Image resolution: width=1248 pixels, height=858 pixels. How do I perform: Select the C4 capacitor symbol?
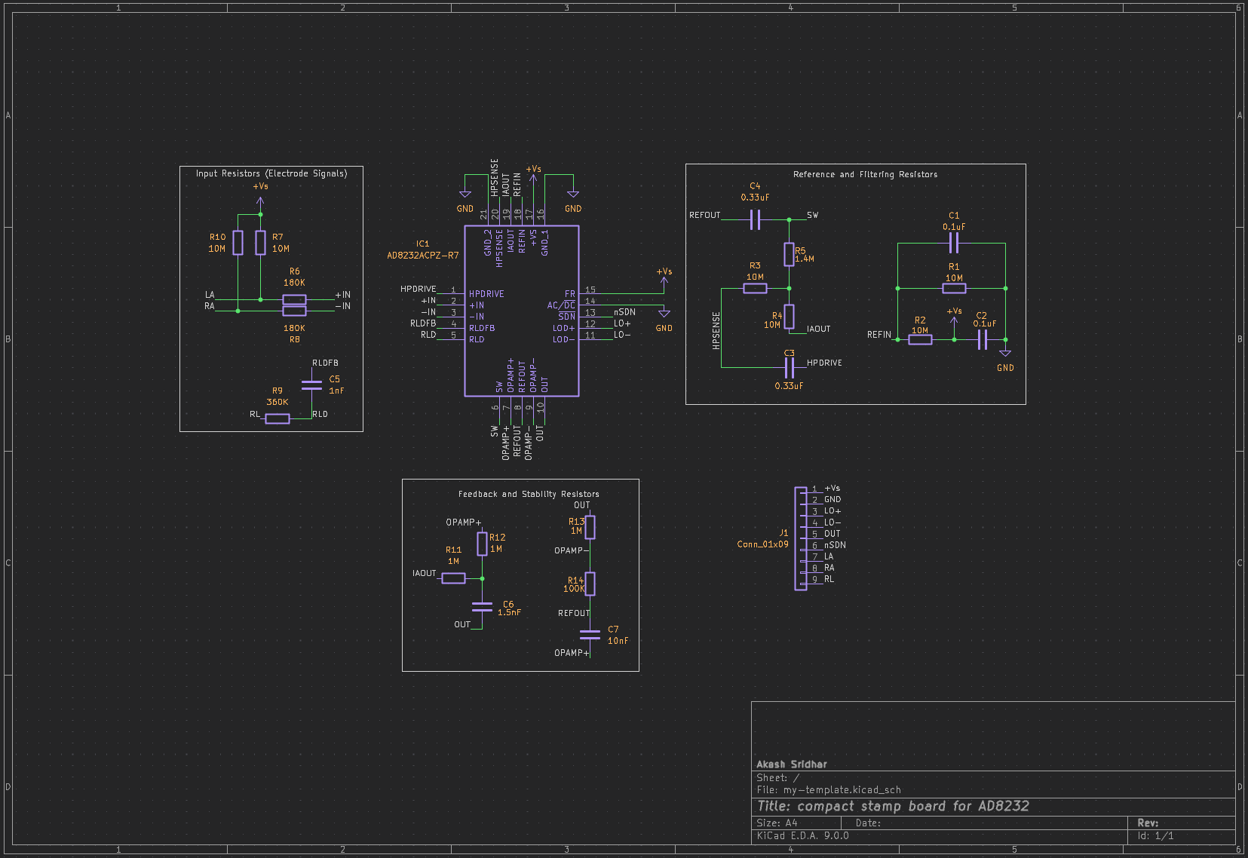point(755,219)
